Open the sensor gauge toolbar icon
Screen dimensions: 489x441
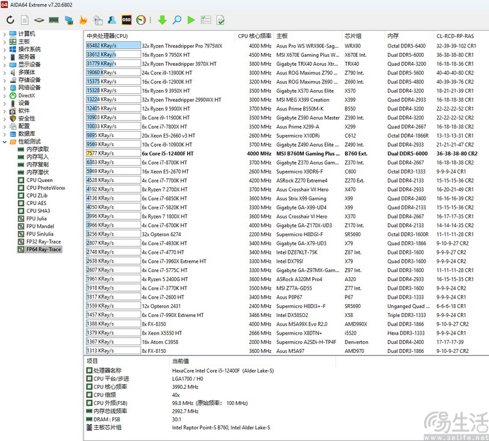(141, 20)
